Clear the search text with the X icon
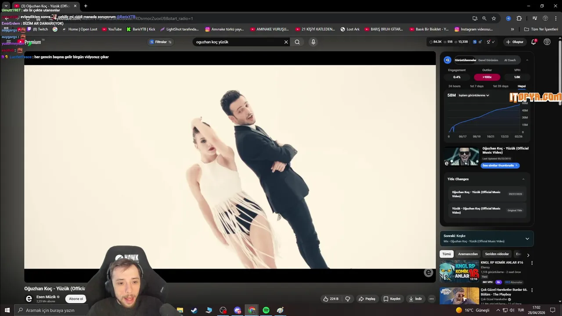 286,42
